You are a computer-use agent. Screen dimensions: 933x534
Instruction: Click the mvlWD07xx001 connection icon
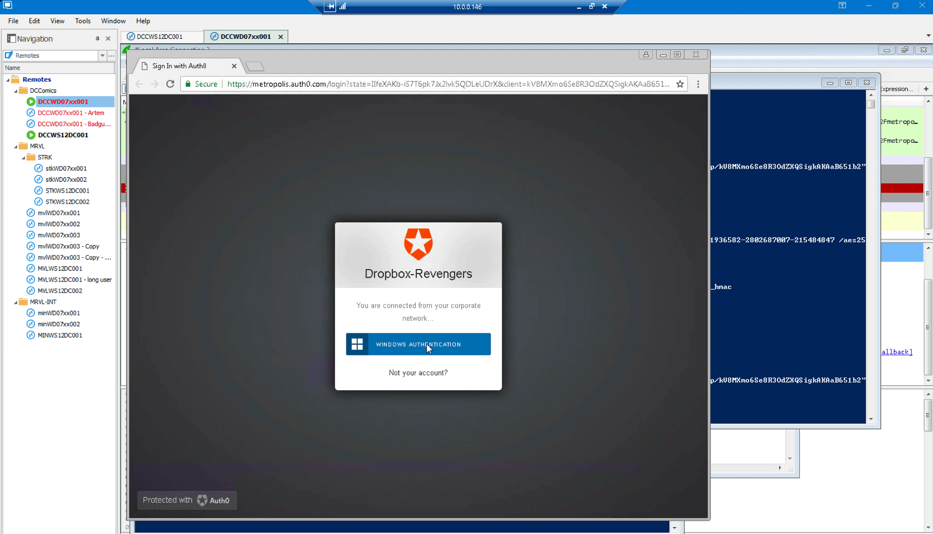(31, 213)
